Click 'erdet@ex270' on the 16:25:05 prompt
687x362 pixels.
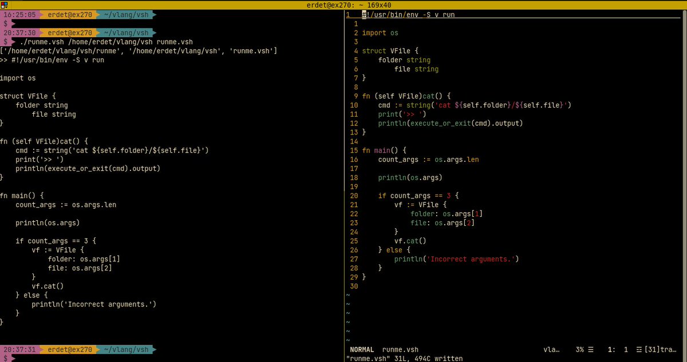pyautogui.click(x=70, y=14)
